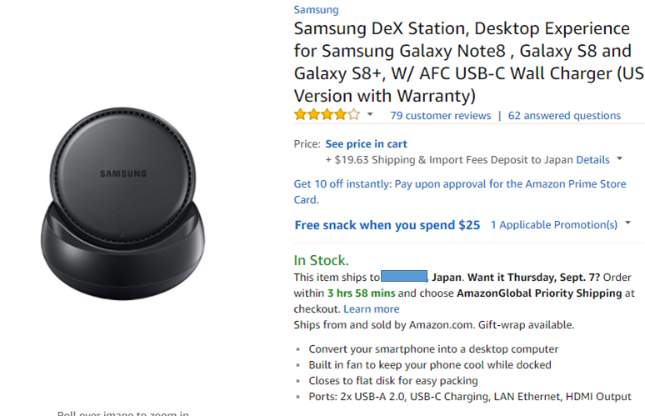Expand the Applicable Promotions arrow
645x416 pixels.
tap(627, 223)
